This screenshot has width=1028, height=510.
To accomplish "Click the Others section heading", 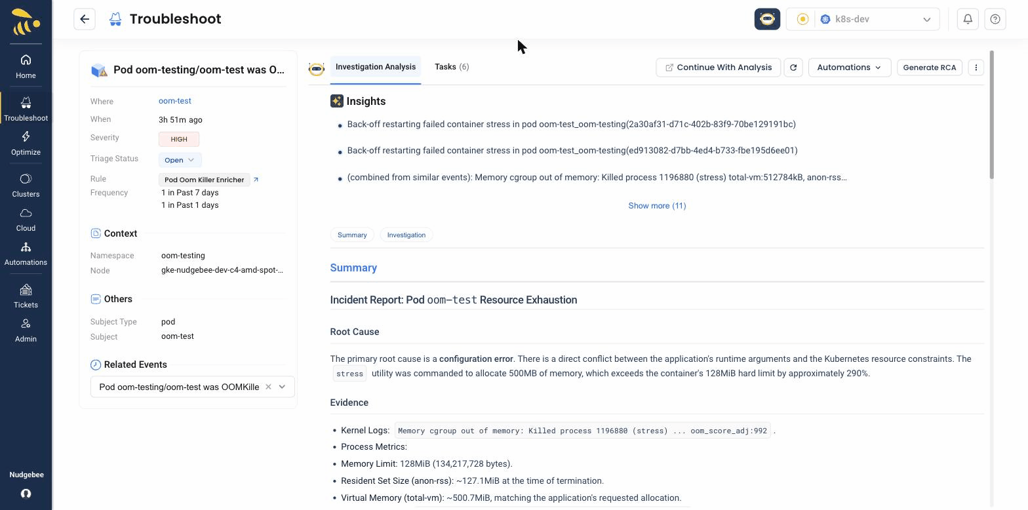I will [x=118, y=299].
